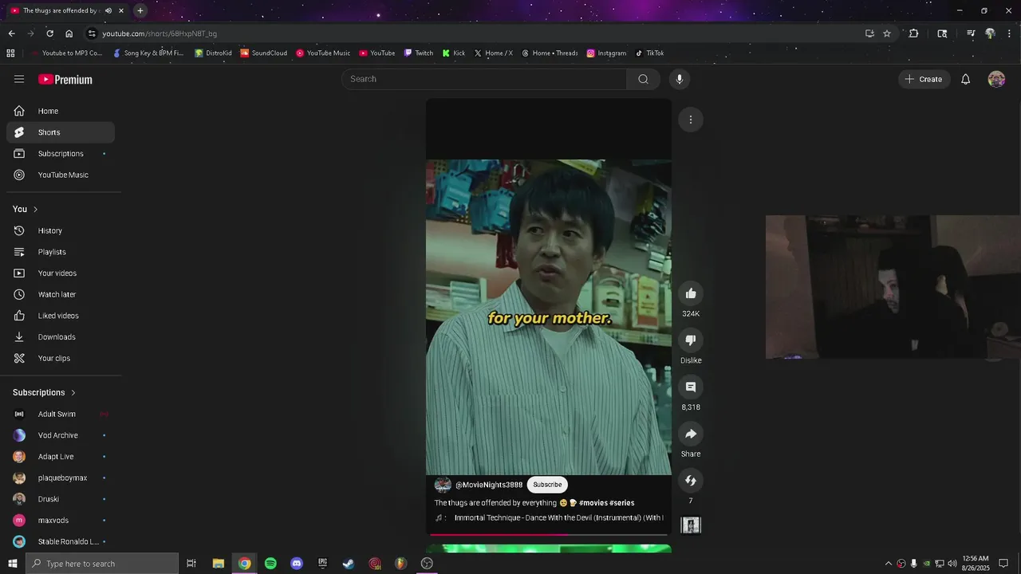
Task: Open Subscriptions in the sidebar
Action: [61, 153]
